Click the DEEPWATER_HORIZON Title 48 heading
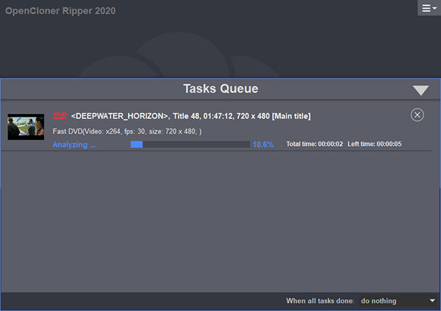This screenshot has height=311, width=441. 190,116
